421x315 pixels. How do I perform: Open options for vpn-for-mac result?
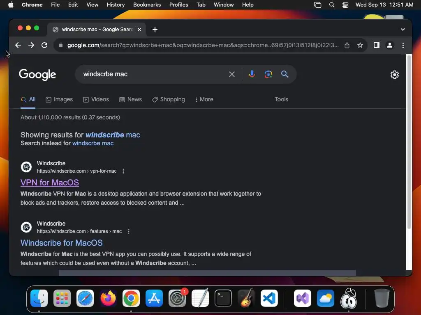click(123, 171)
